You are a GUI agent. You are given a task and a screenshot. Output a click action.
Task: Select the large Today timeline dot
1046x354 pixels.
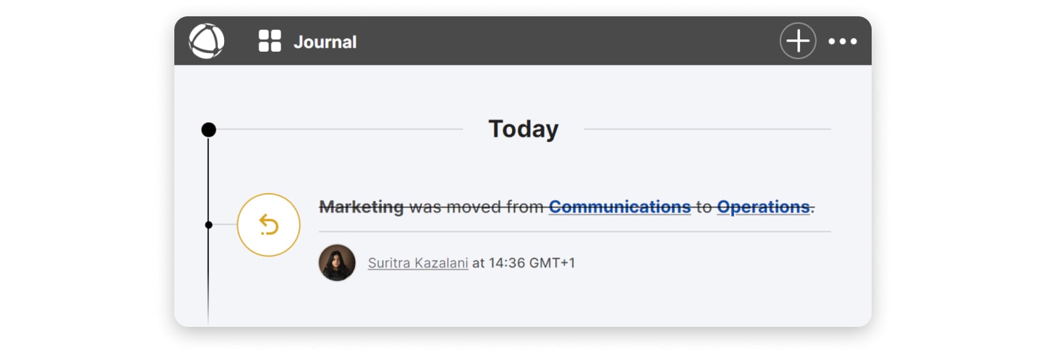pyautogui.click(x=208, y=130)
